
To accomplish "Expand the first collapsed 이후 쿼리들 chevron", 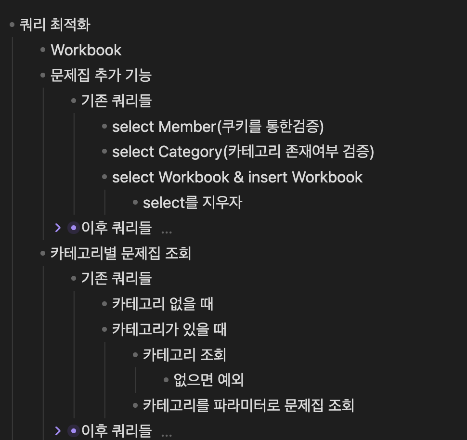I will (x=58, y=228).
